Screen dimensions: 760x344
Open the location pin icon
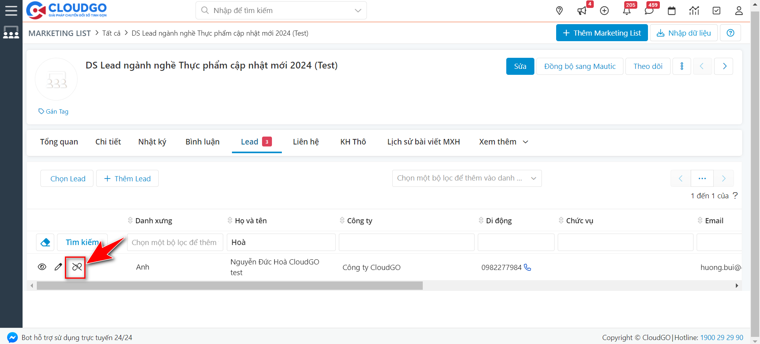[x=559, y=11]
